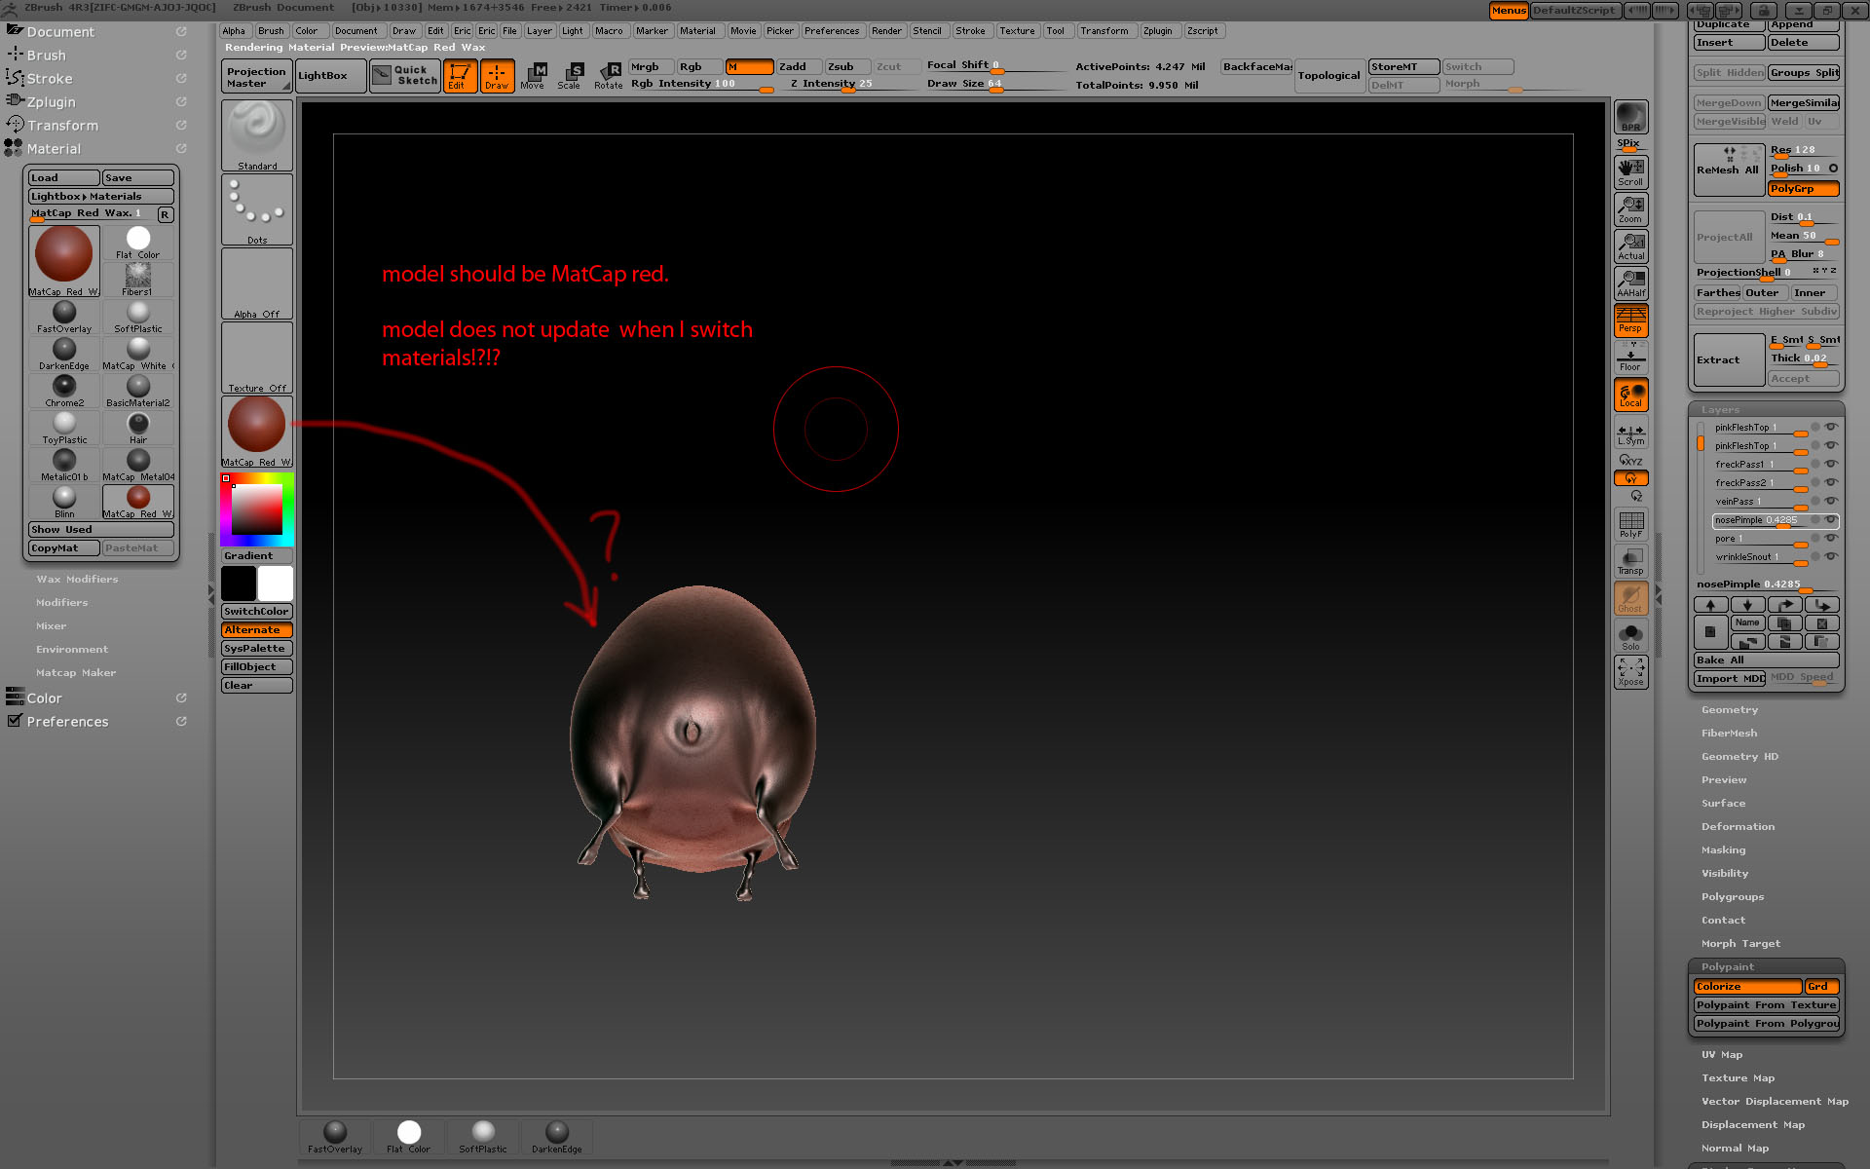Hide the veinPass layer eye icon
Viewport: 1870px width, 1169px height.
coord(1831,501)
